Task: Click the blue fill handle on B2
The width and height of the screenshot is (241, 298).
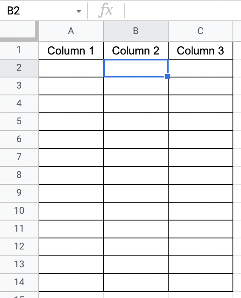Action: tap(168, 77)
